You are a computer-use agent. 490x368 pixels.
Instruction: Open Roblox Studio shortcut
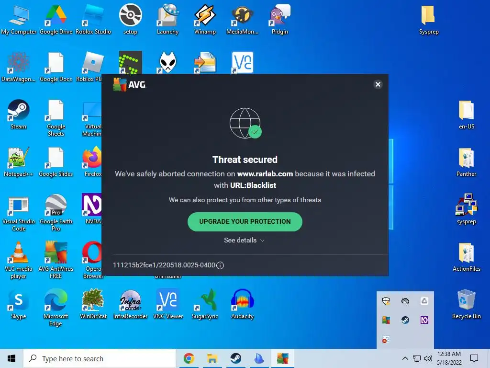(x=93, y=20)
